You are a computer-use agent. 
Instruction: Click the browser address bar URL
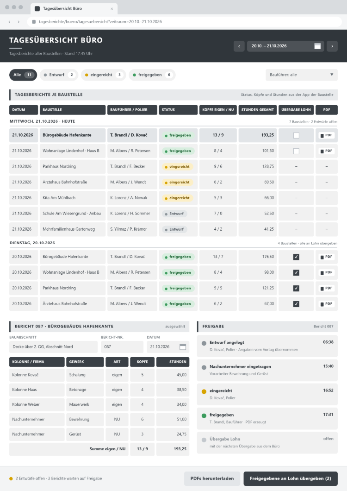point(100,22)
